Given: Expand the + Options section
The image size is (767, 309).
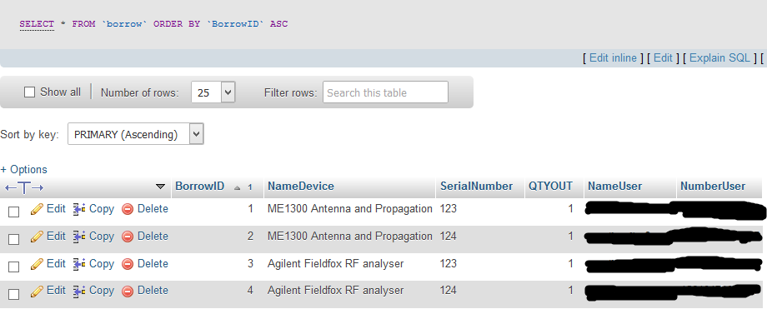Looking at the screenshot, I should pyautogui.click(x=24, y=170).
